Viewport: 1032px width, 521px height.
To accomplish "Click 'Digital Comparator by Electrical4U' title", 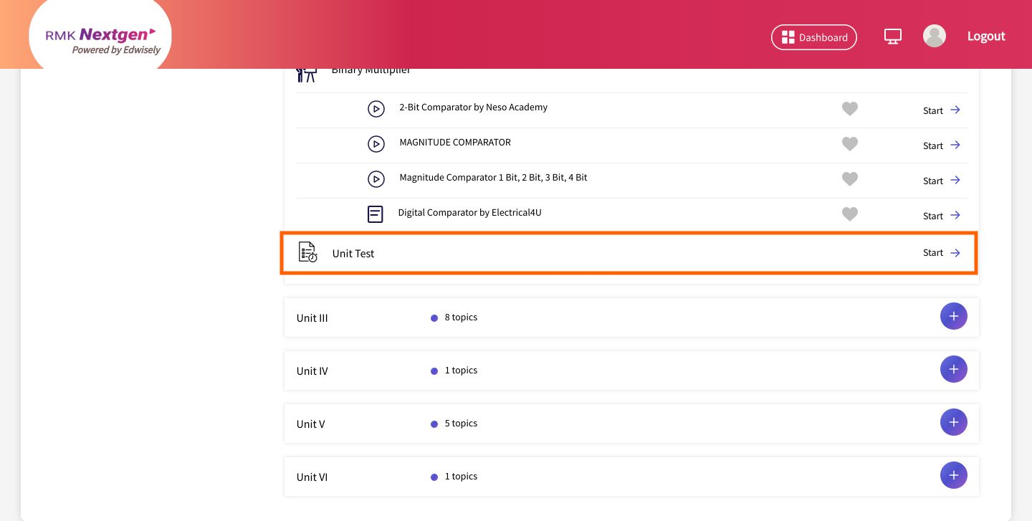I will coord(469,213).
